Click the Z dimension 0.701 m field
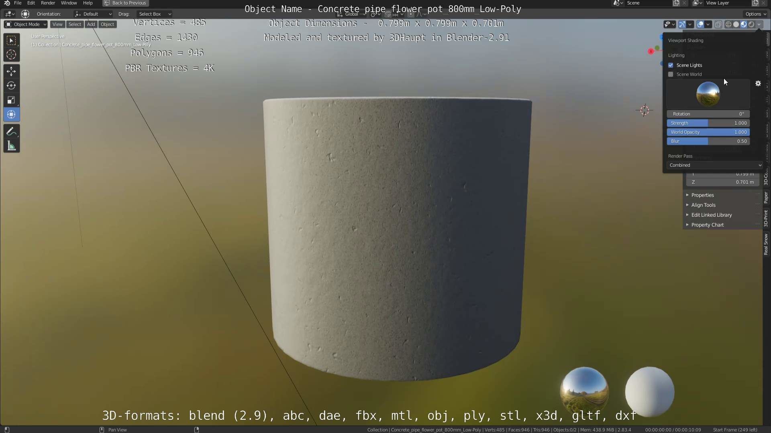Screen dimensions: 771x433 tap(722, 182)
